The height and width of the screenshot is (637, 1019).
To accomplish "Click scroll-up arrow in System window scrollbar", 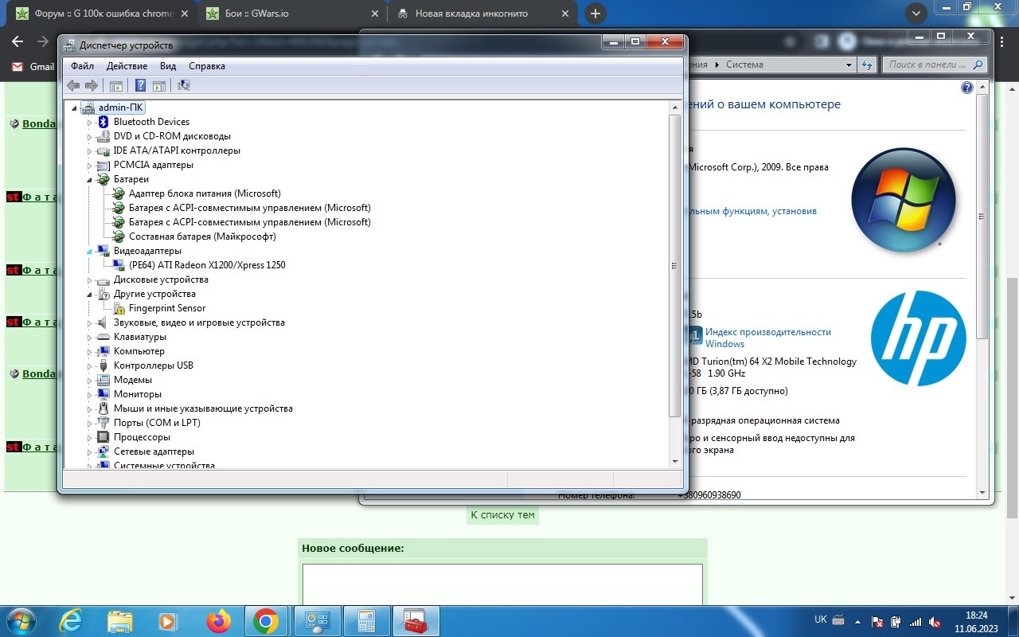I will 982,88.
